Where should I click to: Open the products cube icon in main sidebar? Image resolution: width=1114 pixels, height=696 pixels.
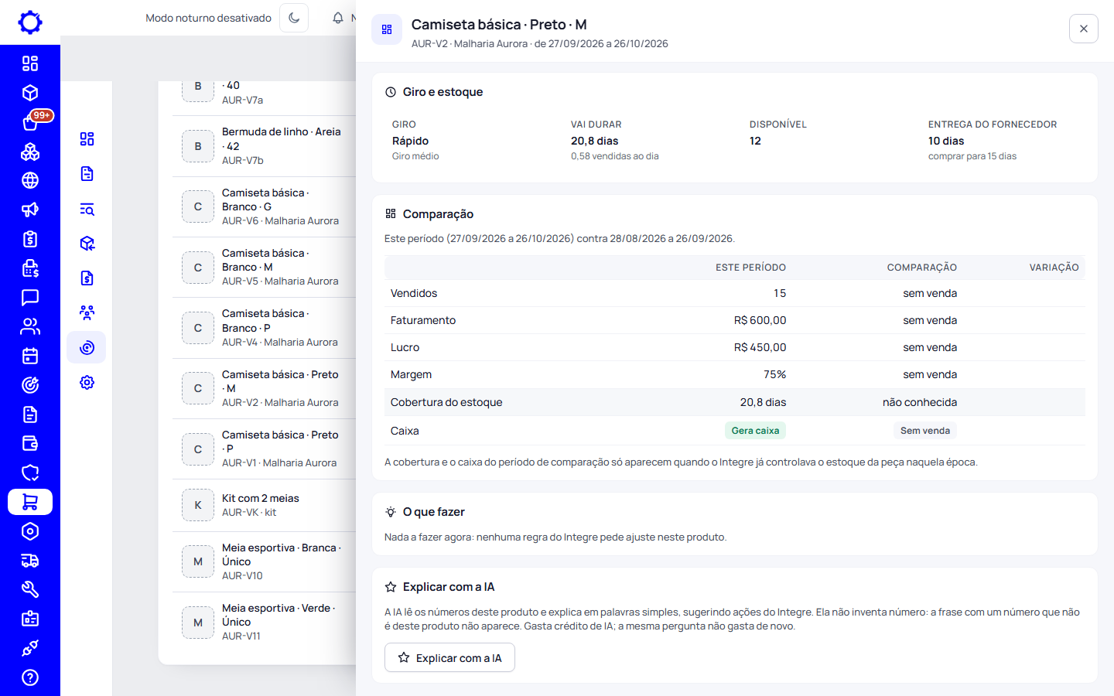coord(30,93)
